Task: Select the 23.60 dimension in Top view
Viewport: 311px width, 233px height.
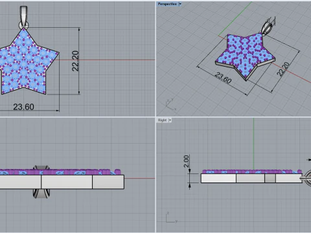Action: click(x=23, y=107)
